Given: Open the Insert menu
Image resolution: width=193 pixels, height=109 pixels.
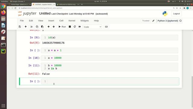Looking at the screenshot, I should tap(51, 21).
